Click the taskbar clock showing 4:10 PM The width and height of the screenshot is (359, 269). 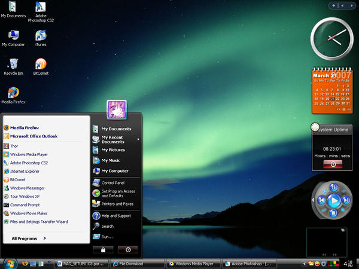pos(348,264)
